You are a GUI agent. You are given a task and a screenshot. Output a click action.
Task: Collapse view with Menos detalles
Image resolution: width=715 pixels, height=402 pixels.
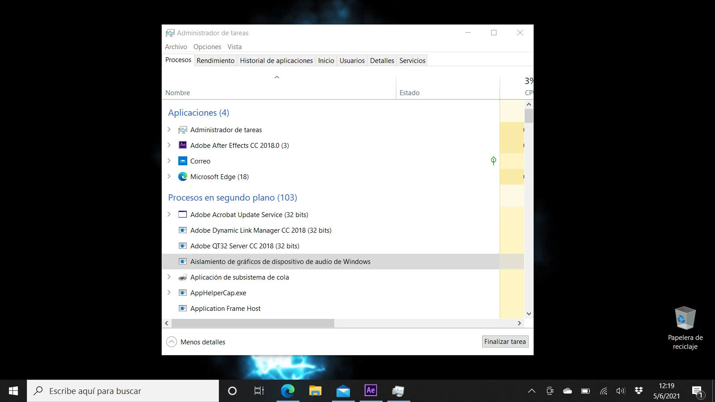click(x=196, y=342)
